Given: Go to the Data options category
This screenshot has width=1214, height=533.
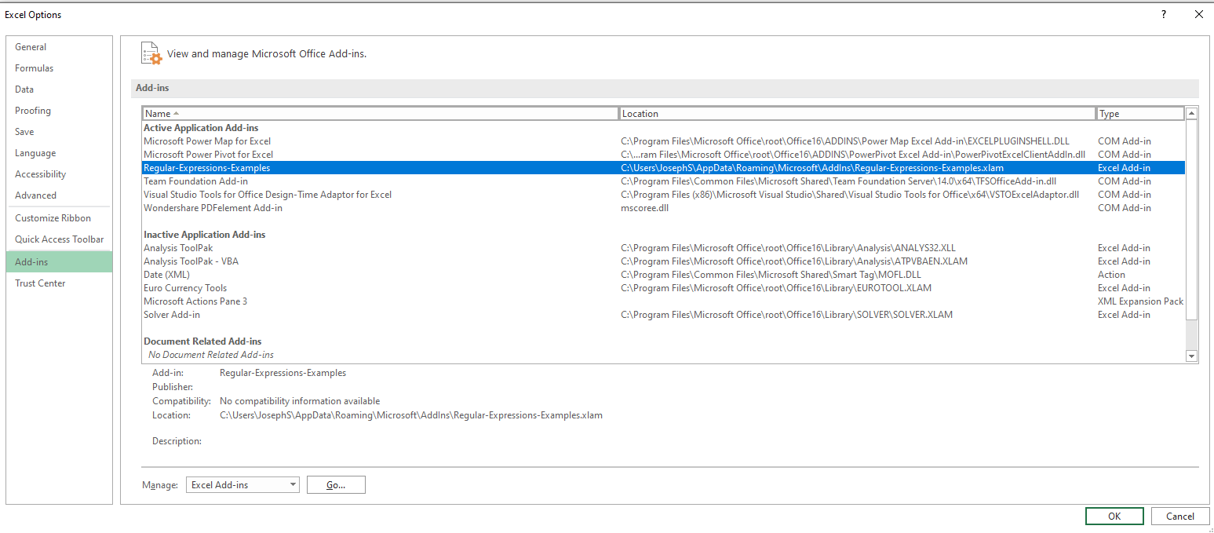Looking at the screenshot, I should click(x=59, y=89).
